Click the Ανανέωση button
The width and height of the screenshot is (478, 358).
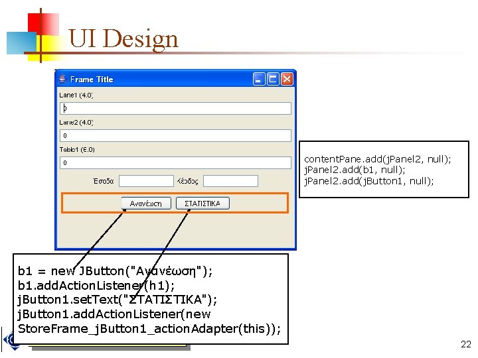146,204
